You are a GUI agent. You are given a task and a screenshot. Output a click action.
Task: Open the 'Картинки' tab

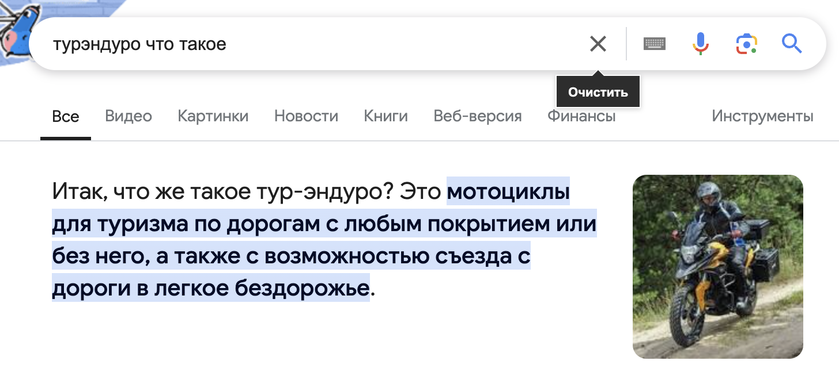coord(213,117)
